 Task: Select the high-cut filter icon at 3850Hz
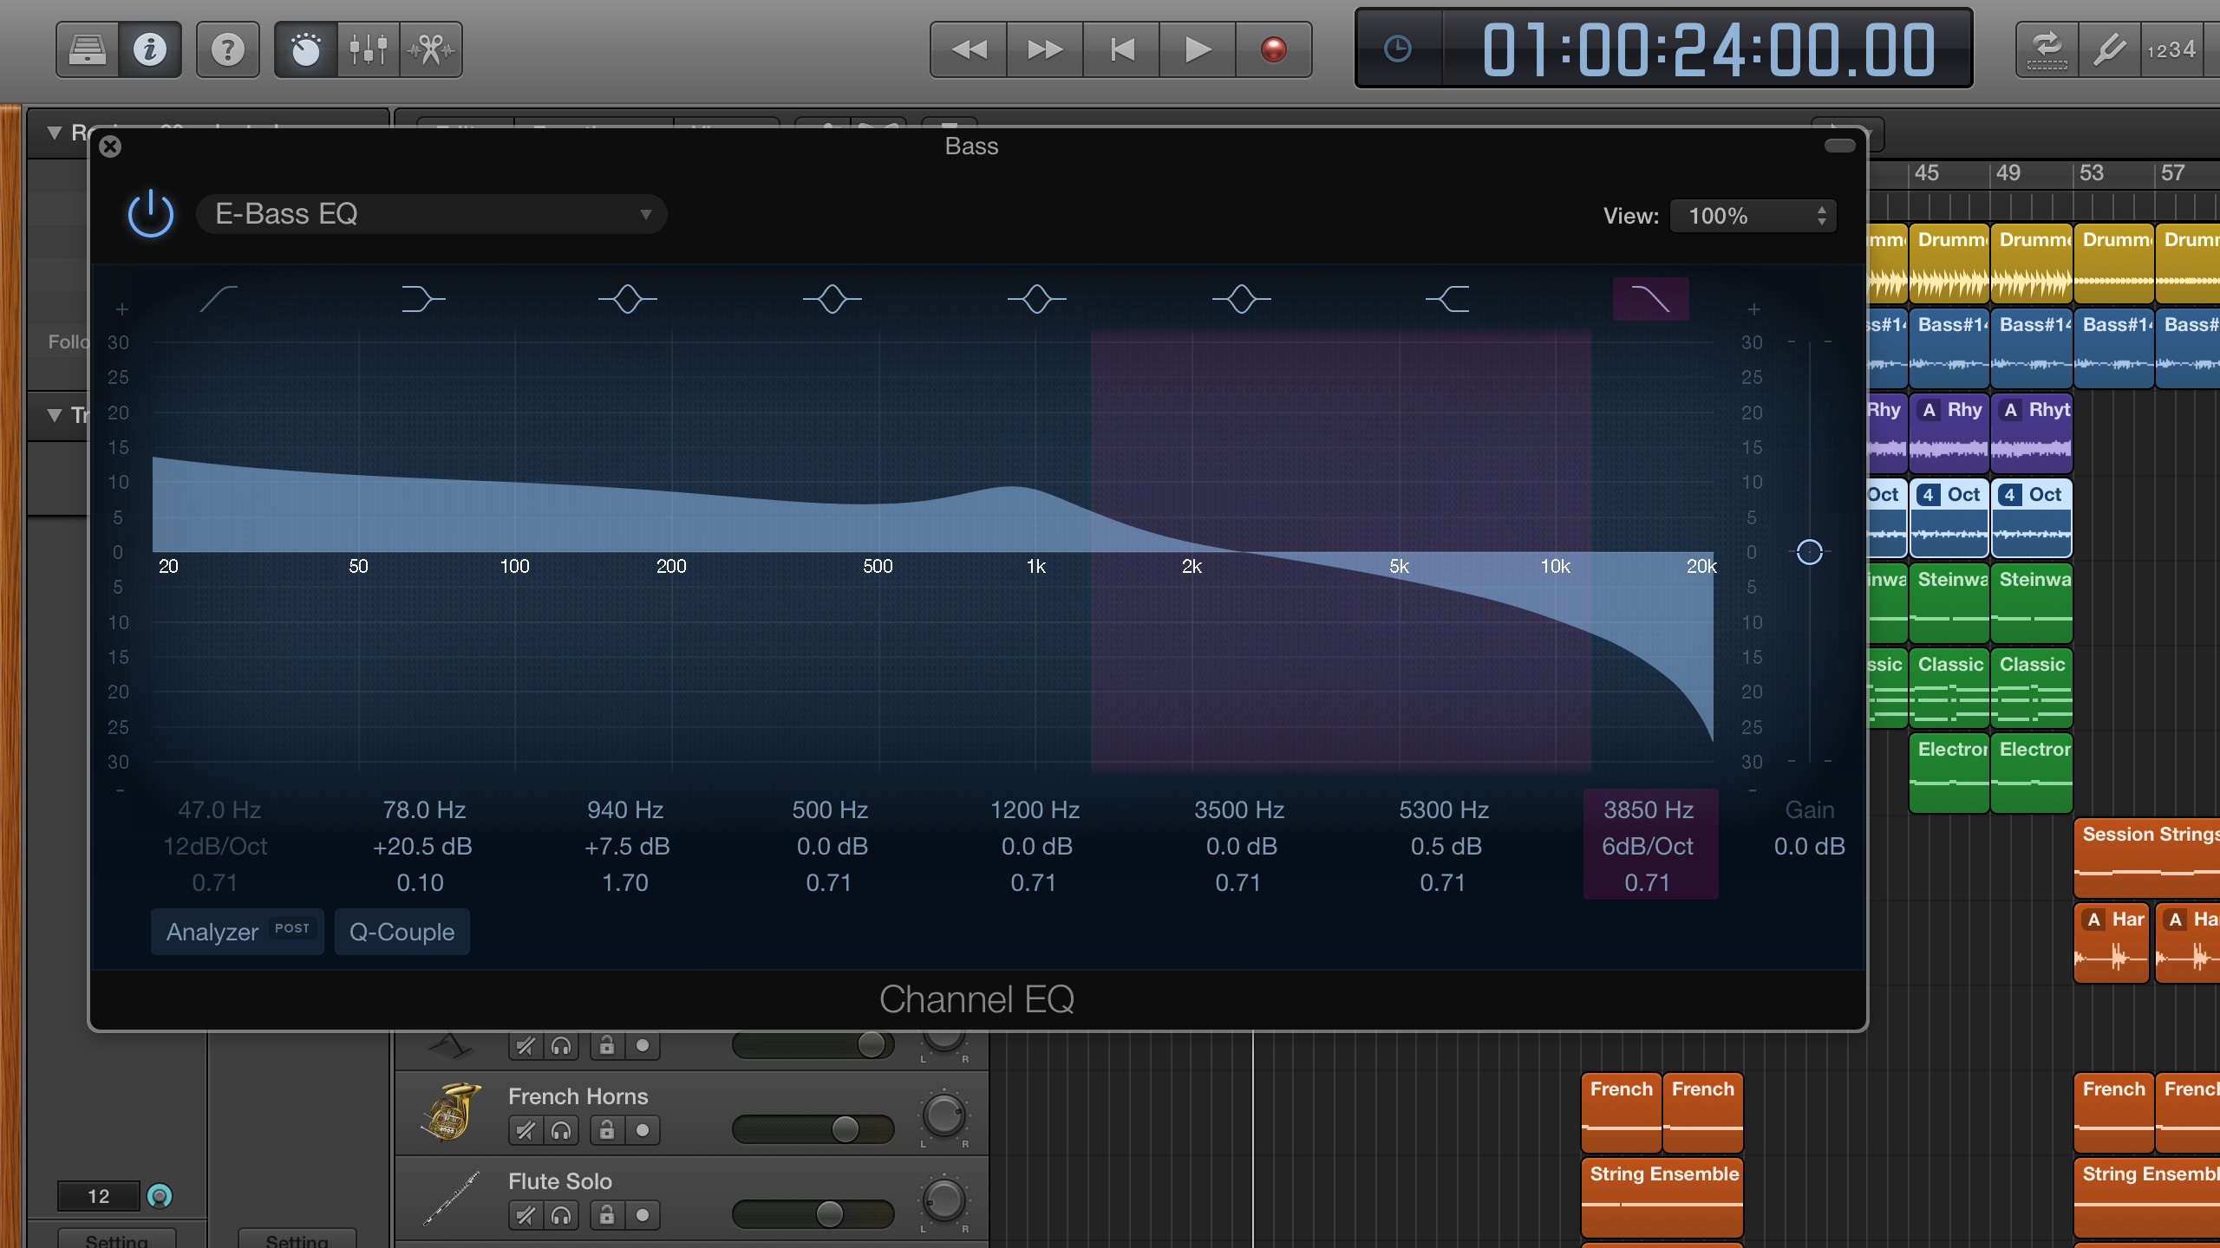[x=1649, y=297]
